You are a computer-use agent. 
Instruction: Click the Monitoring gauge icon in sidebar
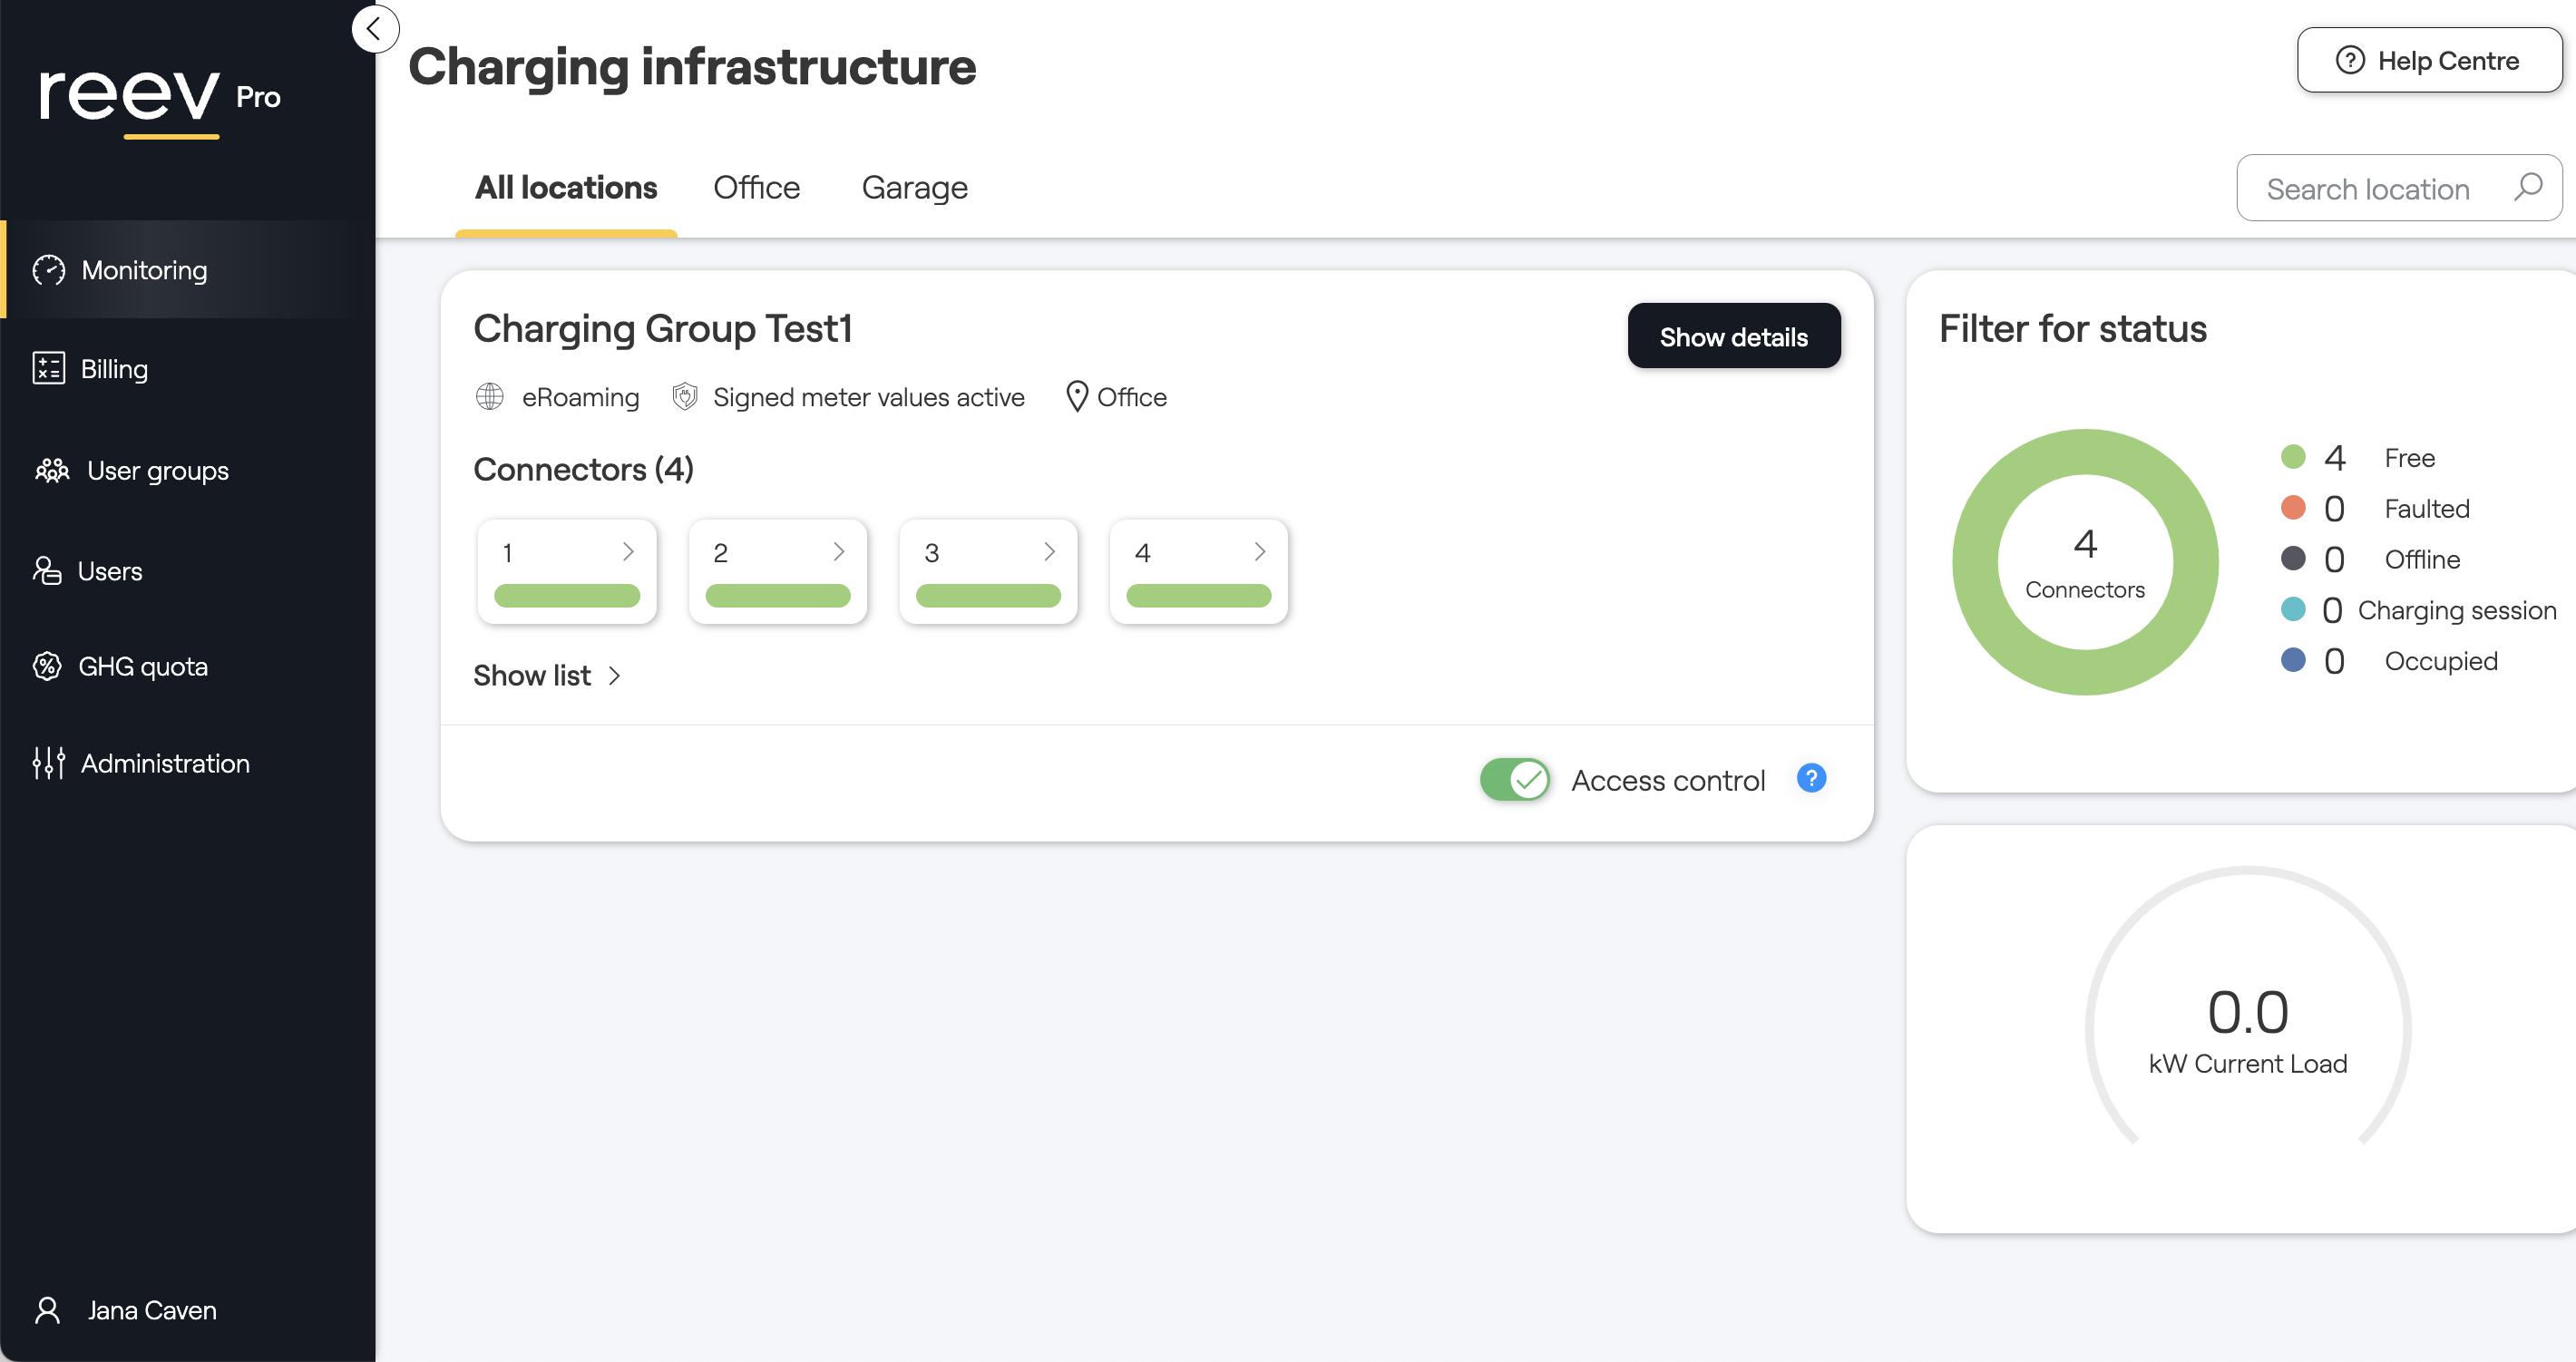coord(49,270)
